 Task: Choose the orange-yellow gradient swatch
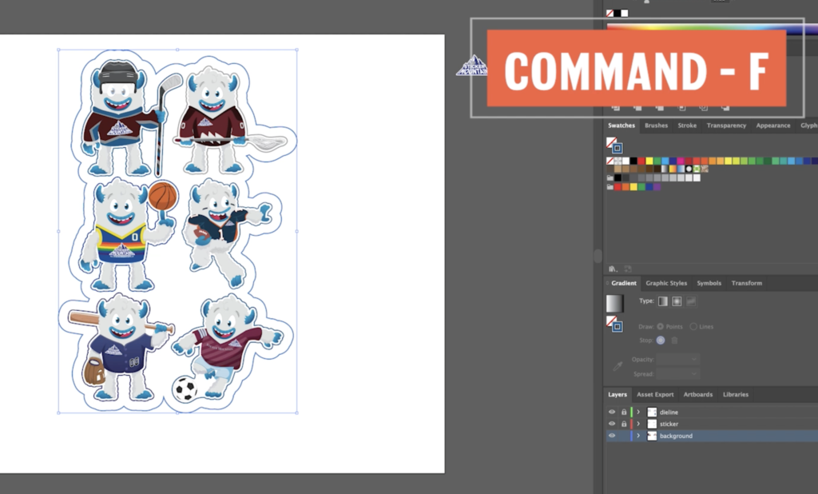tap(673, 169)
